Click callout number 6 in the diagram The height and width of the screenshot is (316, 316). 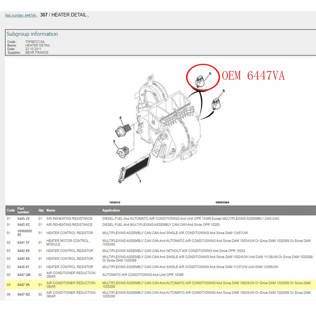(x=223, y=91)
